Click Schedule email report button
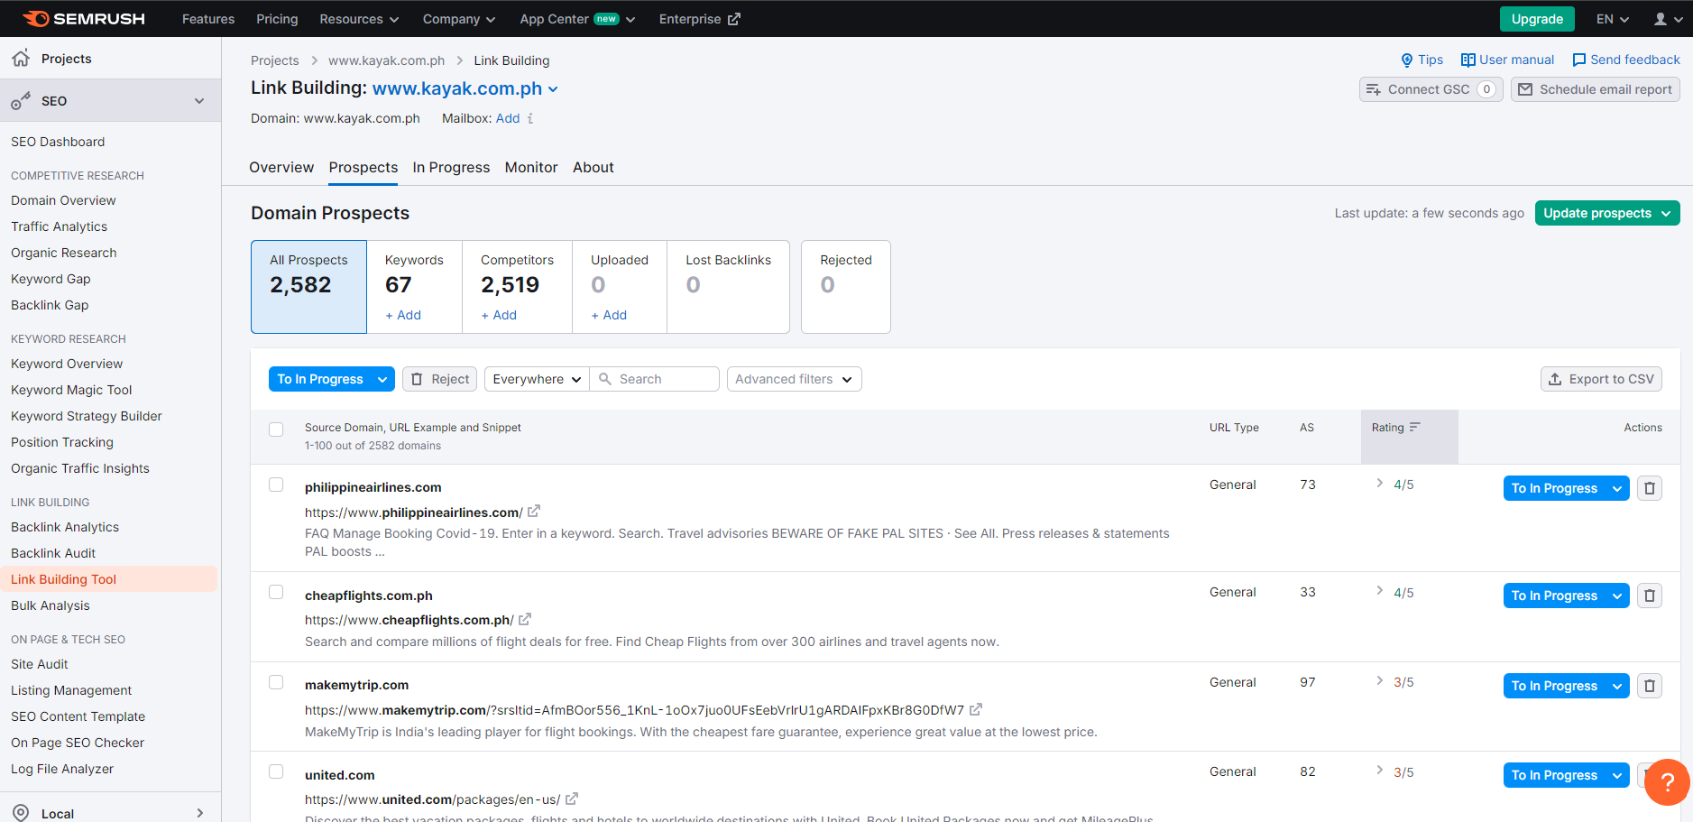This screenshot has height=822, width=1693. pyautogui.click(x=1595, y=89)
